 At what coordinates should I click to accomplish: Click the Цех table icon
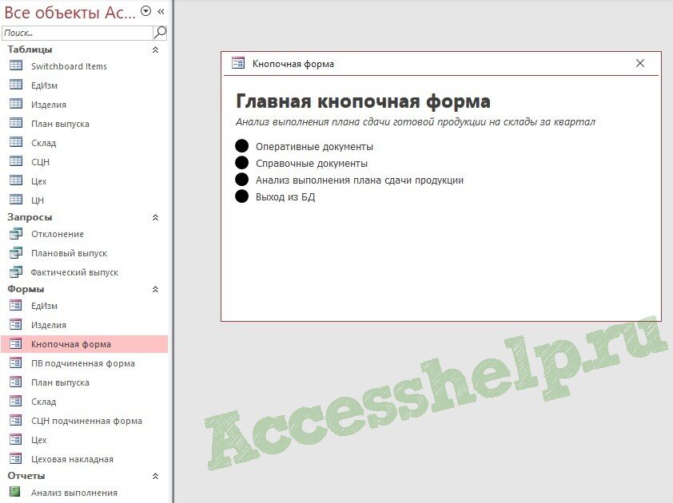pyautogui.click(x=16, y=180)
